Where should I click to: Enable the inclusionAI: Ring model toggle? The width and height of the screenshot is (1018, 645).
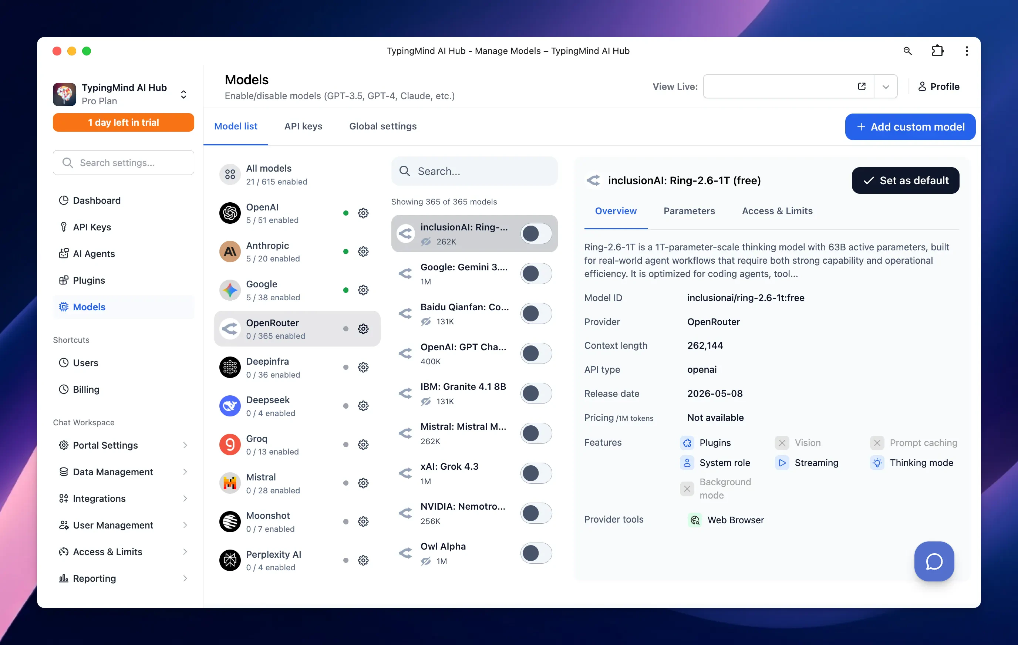click(x=536, y=234)
